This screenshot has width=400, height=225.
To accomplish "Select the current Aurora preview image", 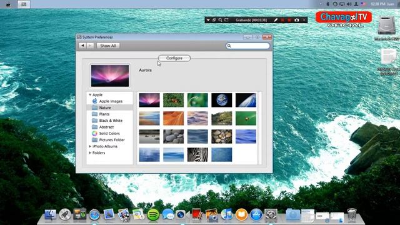I will point(110,76).
